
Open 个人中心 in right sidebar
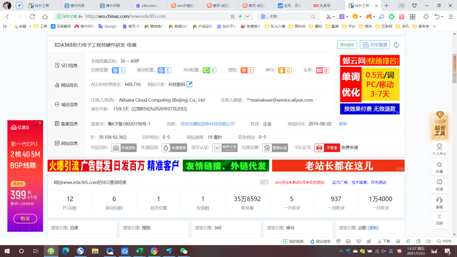coord(439,149)
